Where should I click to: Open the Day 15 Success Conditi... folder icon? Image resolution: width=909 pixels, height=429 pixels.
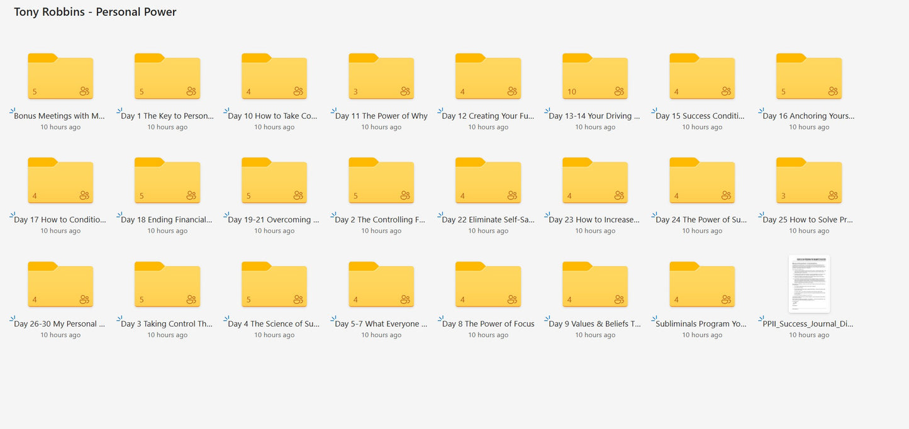[702, 76]
